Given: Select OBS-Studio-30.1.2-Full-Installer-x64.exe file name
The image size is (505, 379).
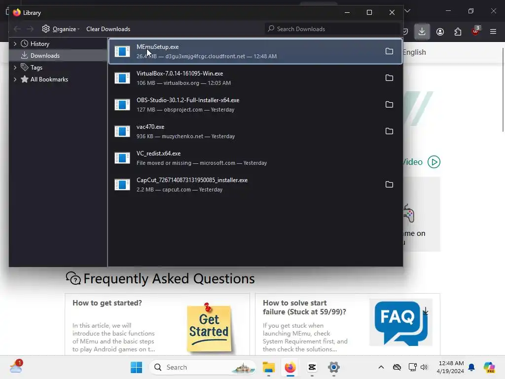Looking at the screenshot, I should 188,100.
